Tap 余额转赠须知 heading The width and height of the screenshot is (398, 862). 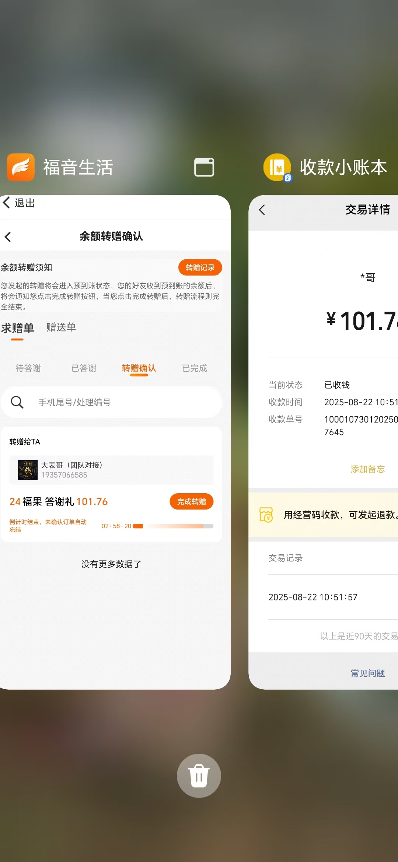(26, 267)
